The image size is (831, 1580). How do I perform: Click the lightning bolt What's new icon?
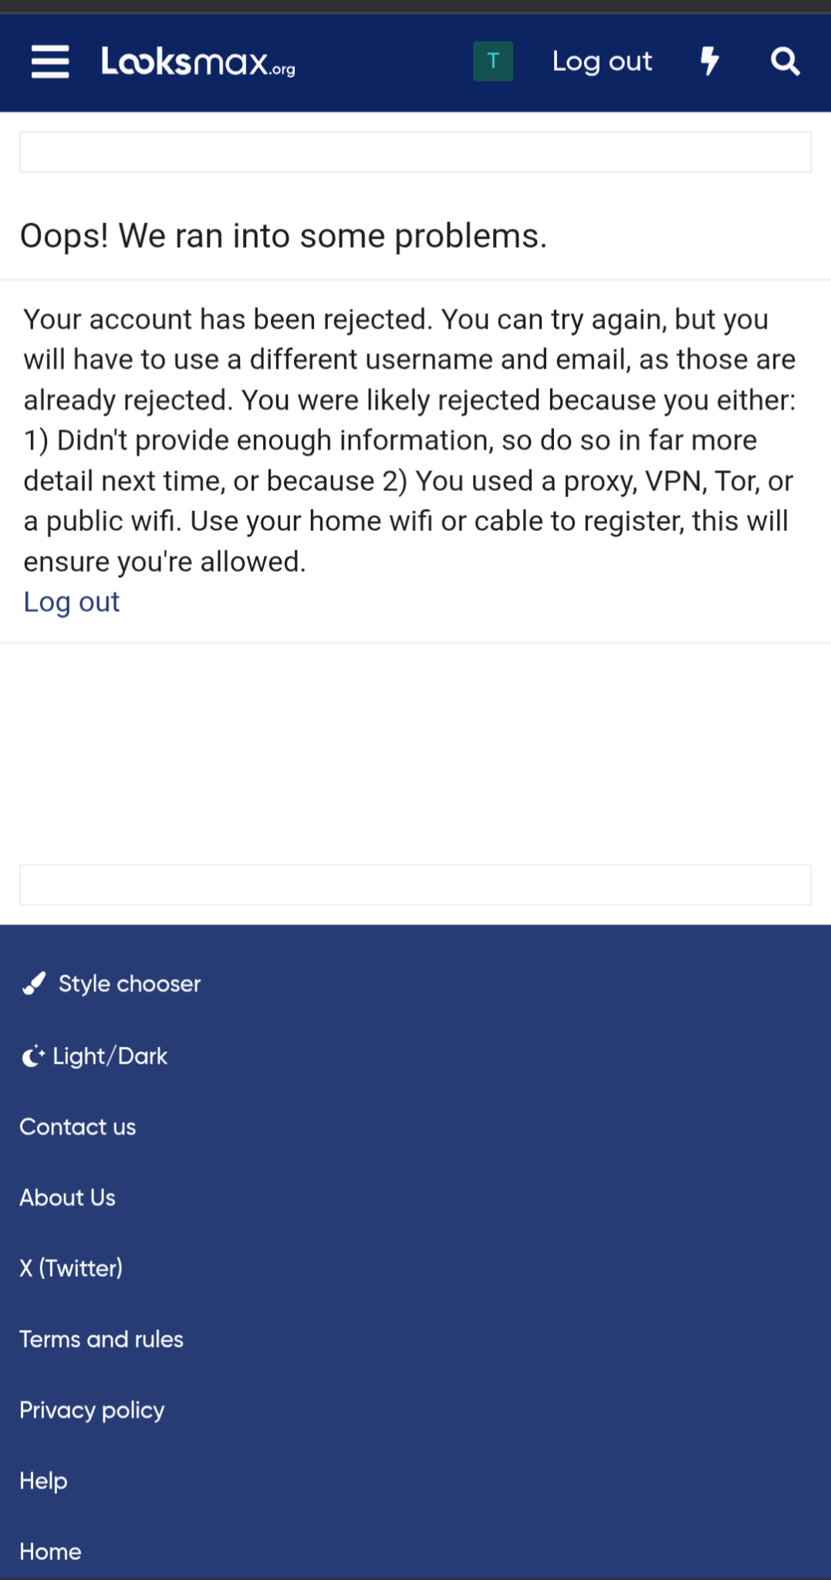point(709,61)
